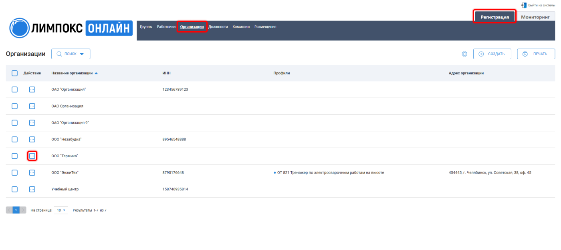Viewport: 561px width, 250px height.
Task: Click INN value 123456789123
Action: 175,90
